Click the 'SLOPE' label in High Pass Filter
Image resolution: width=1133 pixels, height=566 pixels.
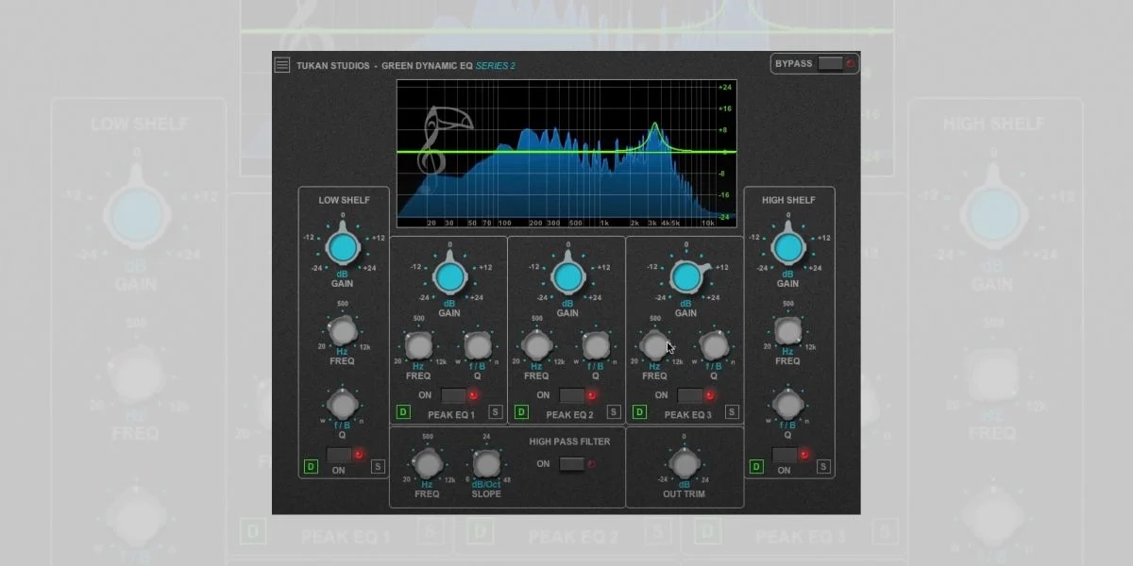(486, 494)
